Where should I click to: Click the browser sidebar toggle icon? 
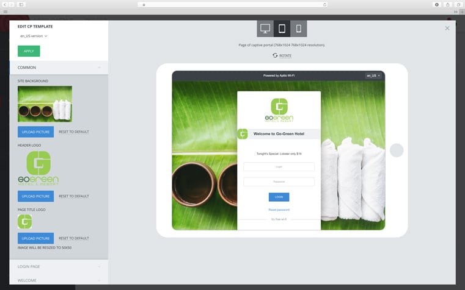[x=21, y=4]
